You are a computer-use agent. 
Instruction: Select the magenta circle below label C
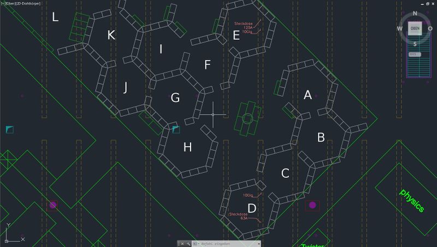pyautogui.click(x=312, y=206)
